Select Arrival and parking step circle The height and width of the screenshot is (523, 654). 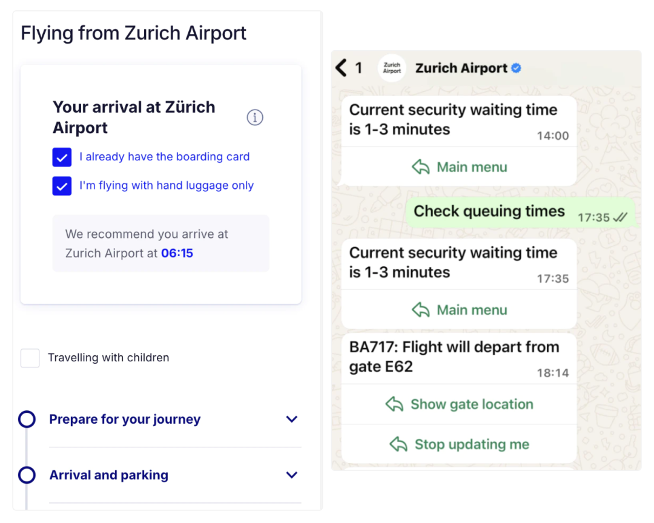[x=27, y=475]
